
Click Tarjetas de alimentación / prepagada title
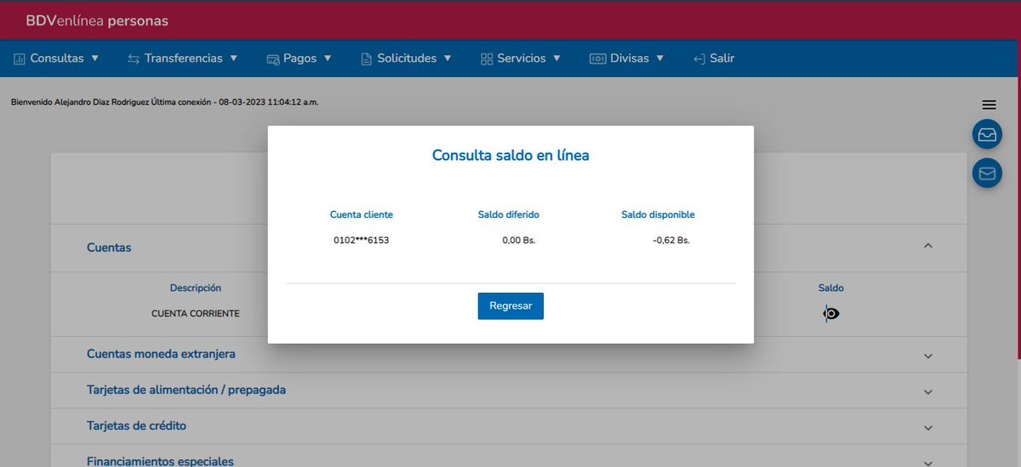click(x=186, y=390)
